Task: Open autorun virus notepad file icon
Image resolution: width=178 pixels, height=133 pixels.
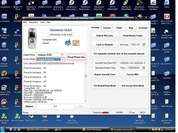Action: pyautogui.click(x=167, y=119)
